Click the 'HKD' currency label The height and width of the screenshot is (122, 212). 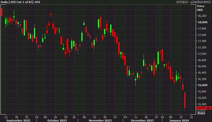click(x=200, y=10)
